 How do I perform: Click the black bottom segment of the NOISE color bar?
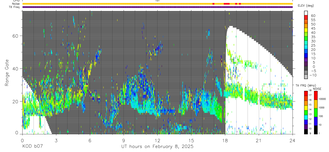point(315,130)
